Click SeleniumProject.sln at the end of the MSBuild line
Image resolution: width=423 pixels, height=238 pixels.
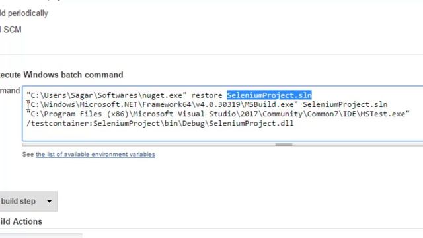[x=345, y=104]
